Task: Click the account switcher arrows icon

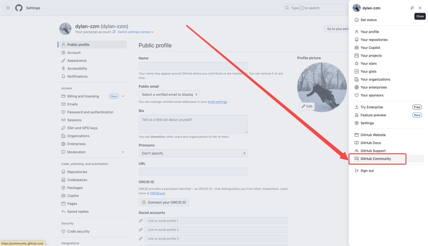Action: (x=412, y=8)
